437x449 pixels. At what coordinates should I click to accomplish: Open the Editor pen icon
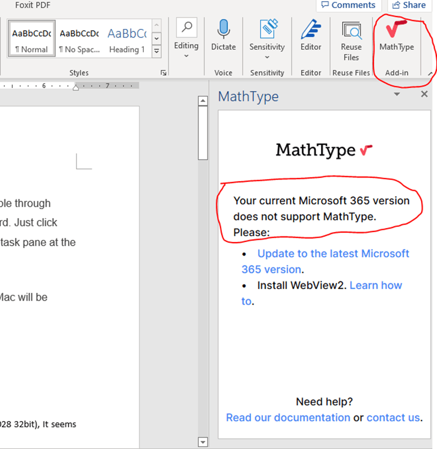click(311, 29)
